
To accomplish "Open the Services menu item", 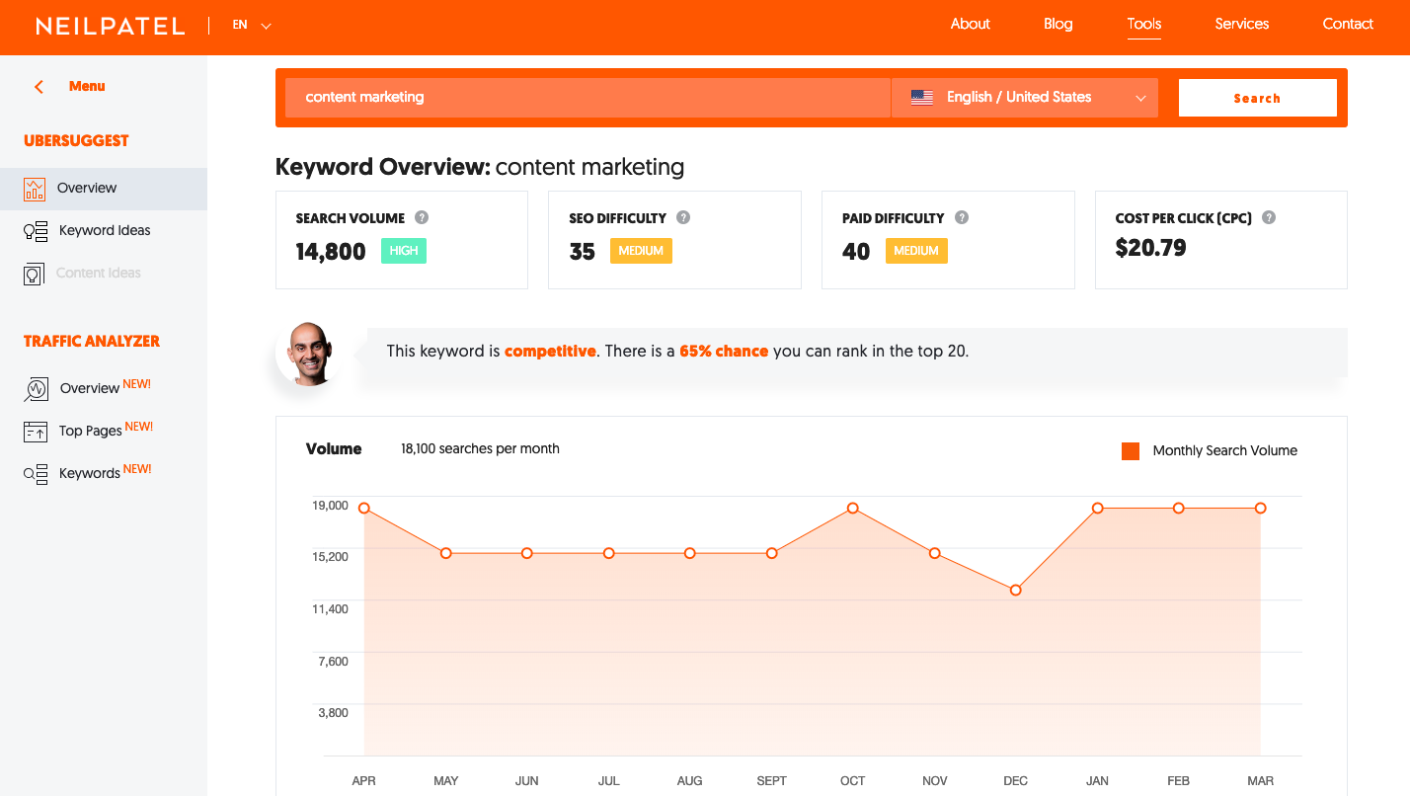I will pos(1242,24).
